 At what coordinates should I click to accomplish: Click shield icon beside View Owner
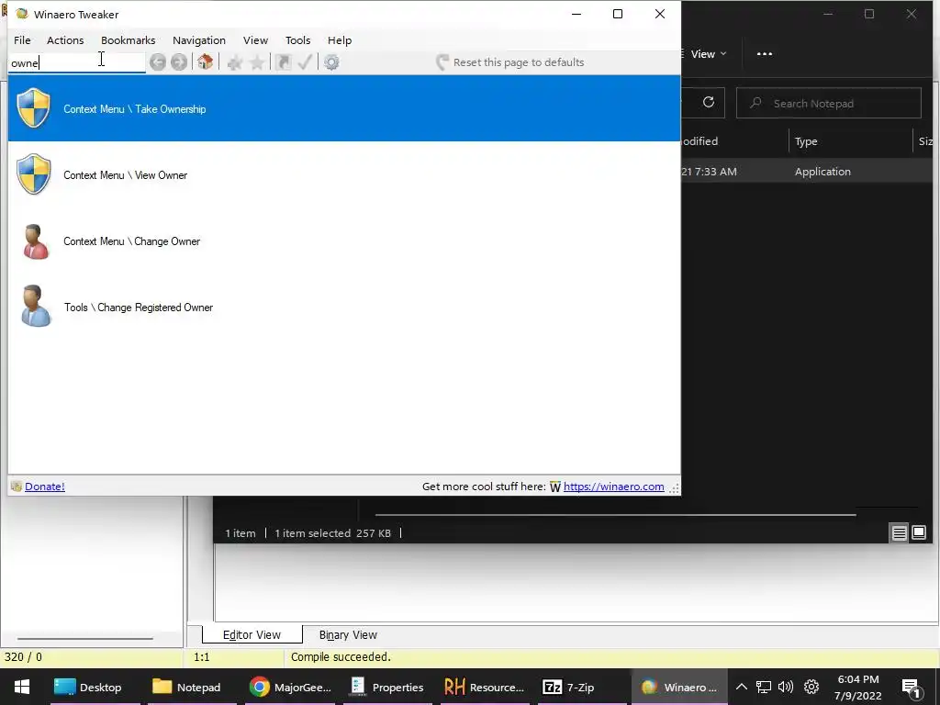pos(34,173)
